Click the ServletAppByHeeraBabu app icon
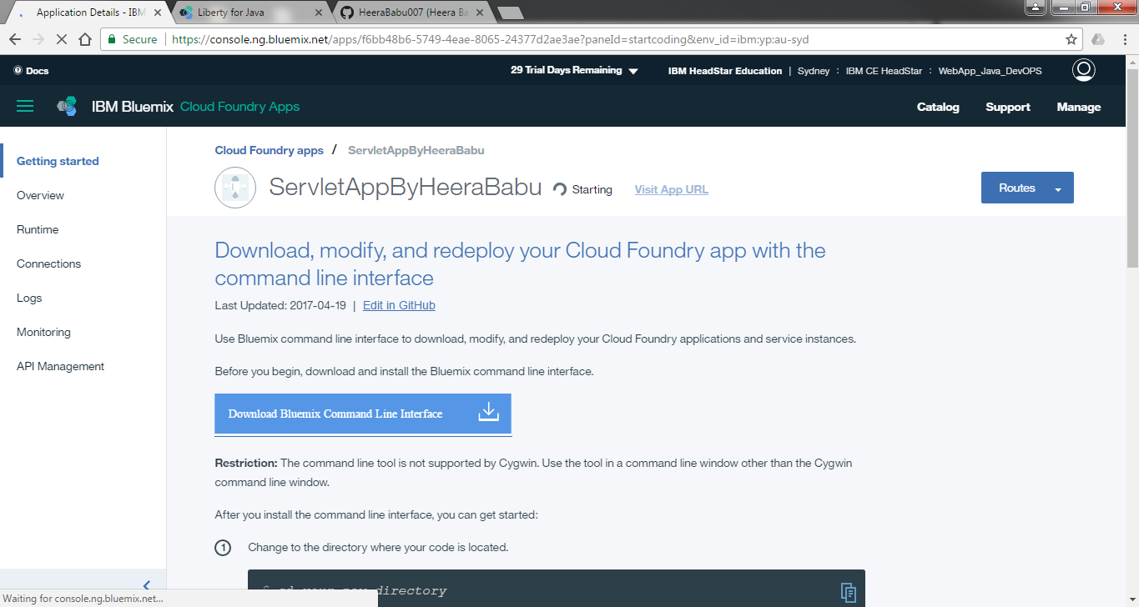This screenshot has width=1139, height=607. point(235,188)
